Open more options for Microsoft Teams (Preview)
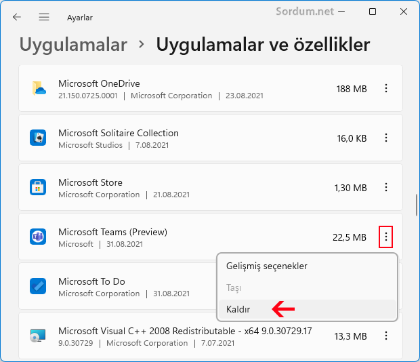This screenshot has height=362, width=420. tap(385, 237)
